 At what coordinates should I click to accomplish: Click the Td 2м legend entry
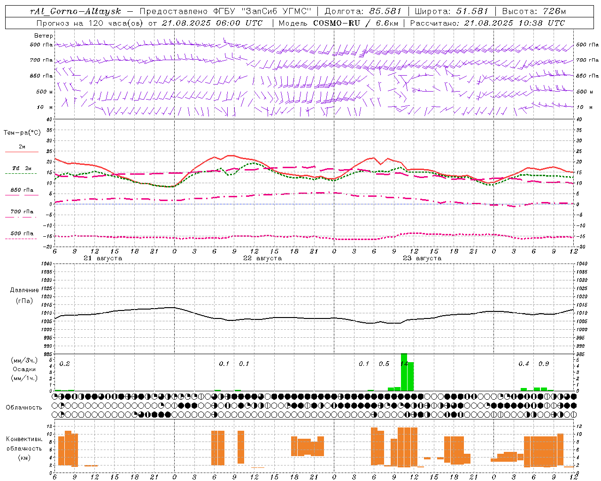(x=22, y=168)
